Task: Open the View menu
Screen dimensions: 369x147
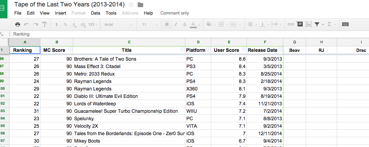Action: tap(45, 13)
